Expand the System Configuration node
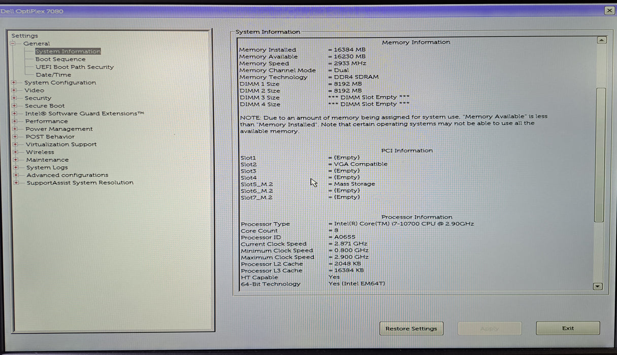Image resolution: width=617 pixels, height=355 pixels. [14, 83]
